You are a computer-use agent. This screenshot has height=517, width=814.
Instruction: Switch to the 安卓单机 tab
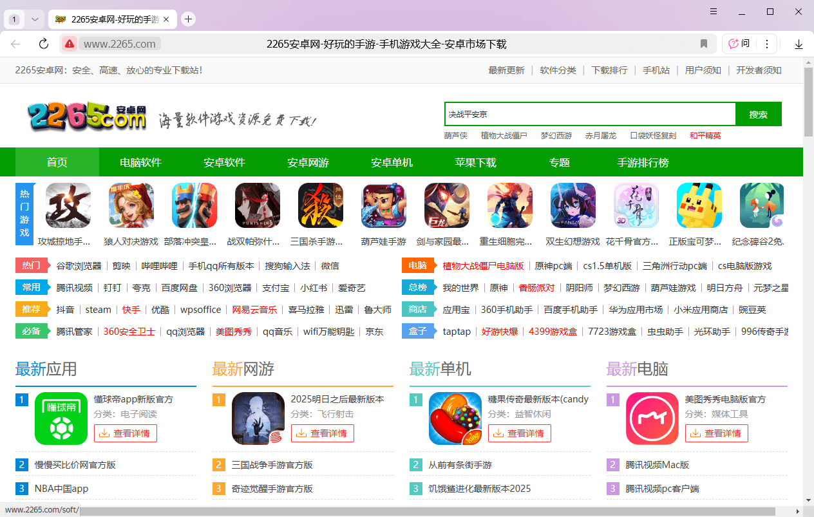[392, 162]
